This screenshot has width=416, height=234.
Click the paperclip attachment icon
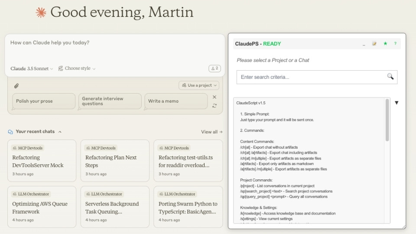pyautogui.click(x=16, y=86)
